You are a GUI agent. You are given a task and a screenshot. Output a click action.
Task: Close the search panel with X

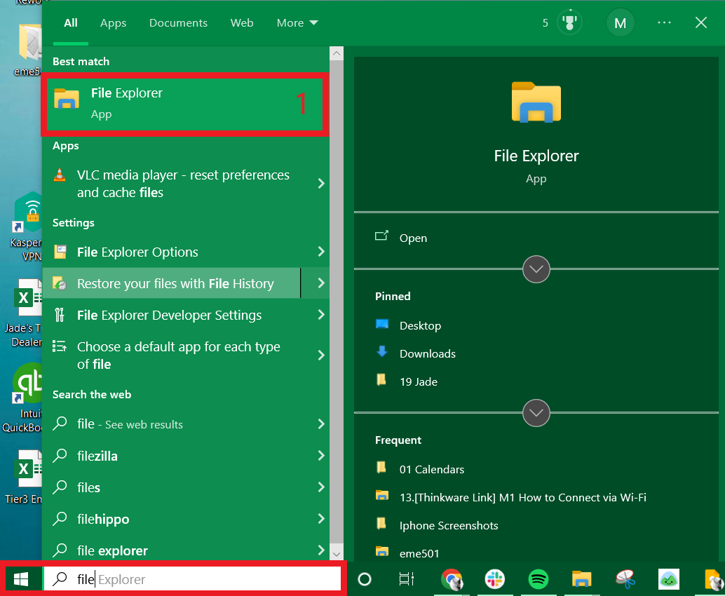(701, 22)
